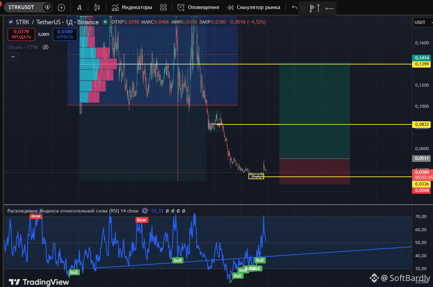Select the 0,0336 yellow price label
Screen dimensions: 433x287
(x=422, y=184)
